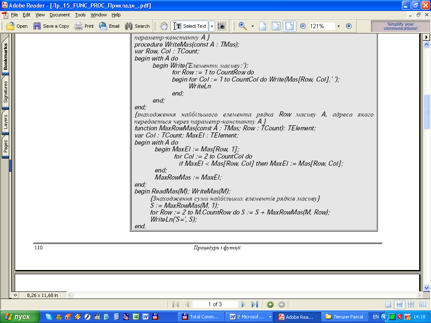Open the zoom percentage dropdown list
The height and width of the screenshot is (323, 431).
click(x=339, y=26)
